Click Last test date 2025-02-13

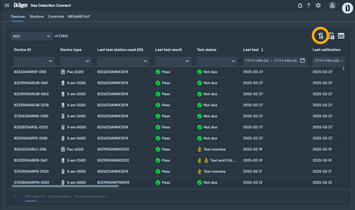(253, 182)
